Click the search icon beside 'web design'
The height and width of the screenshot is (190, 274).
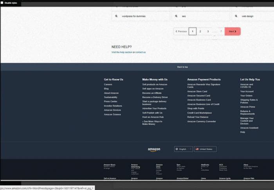236,16
